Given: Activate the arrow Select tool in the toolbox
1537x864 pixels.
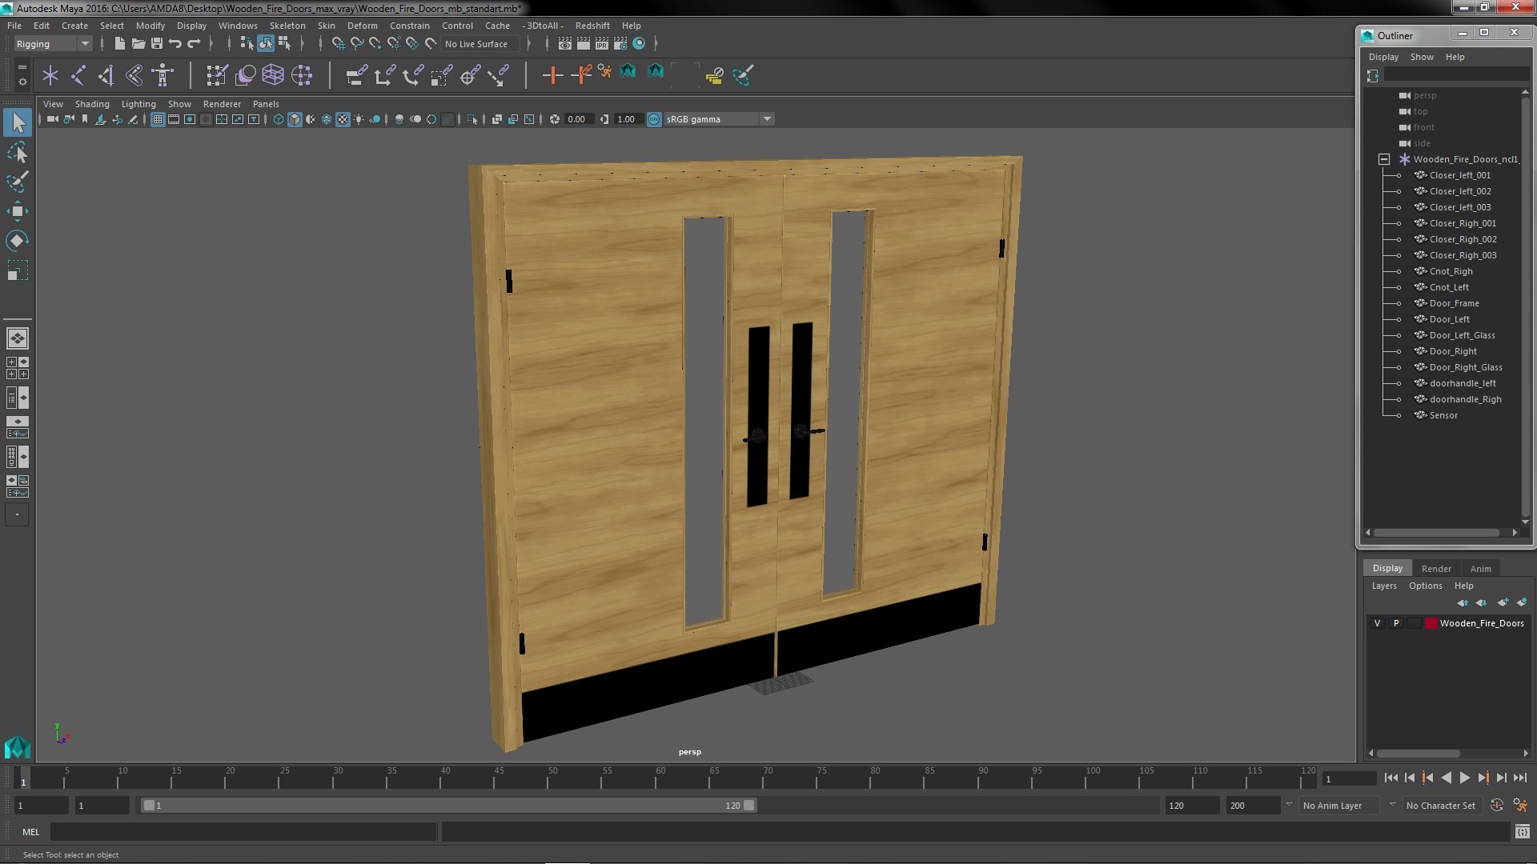Looking at the screenshot, I should tap(17, 122).
